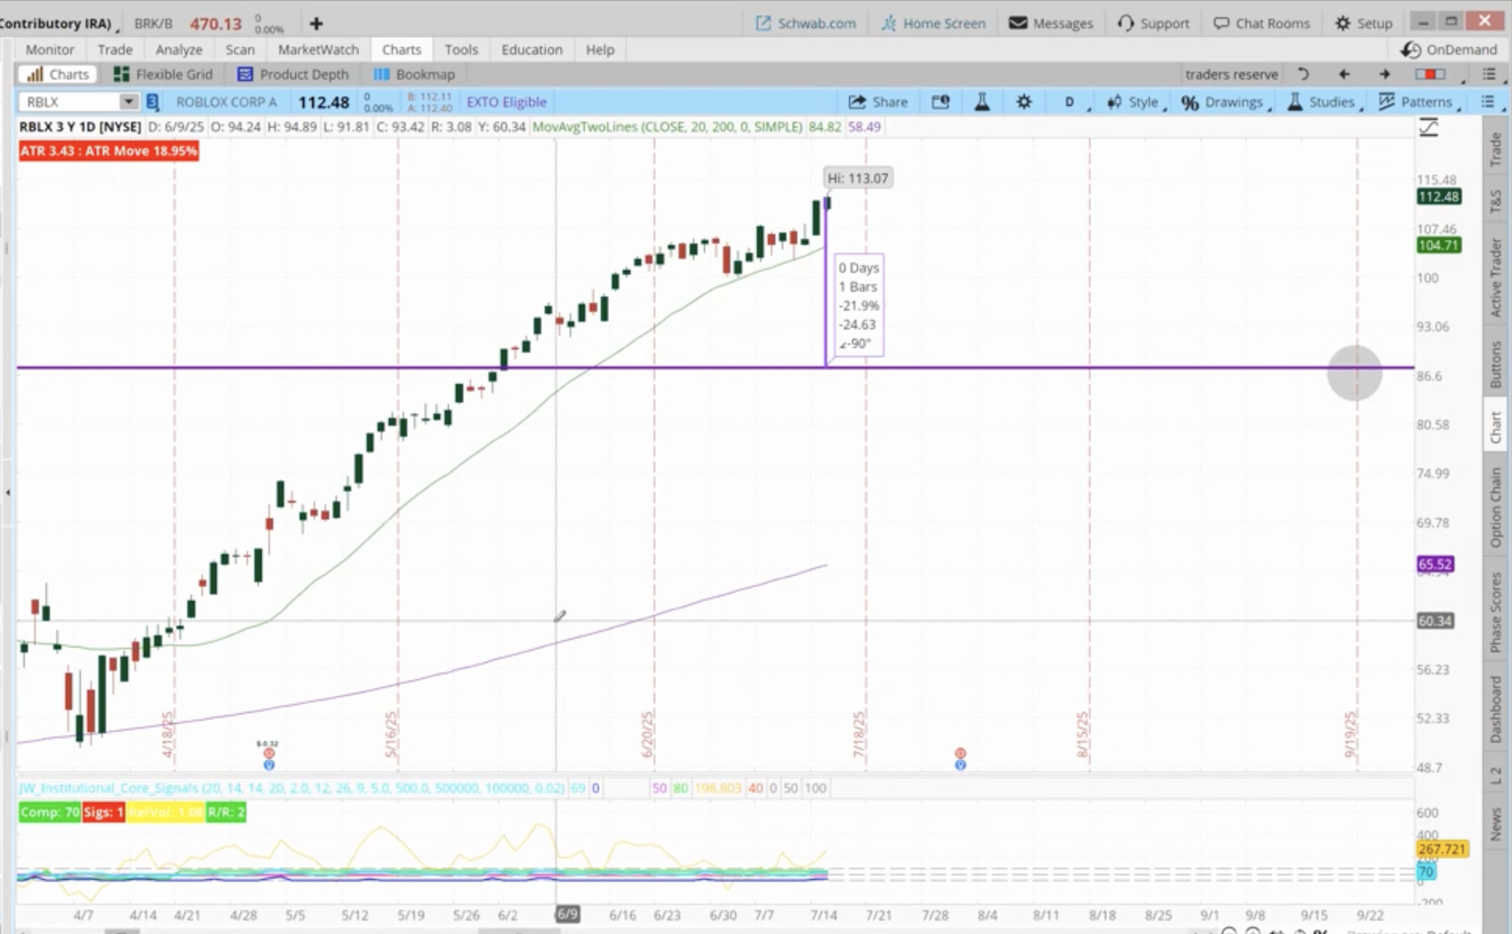Open the traders reserve workspace field
1512x934 pixels.
coord(1231,74)
